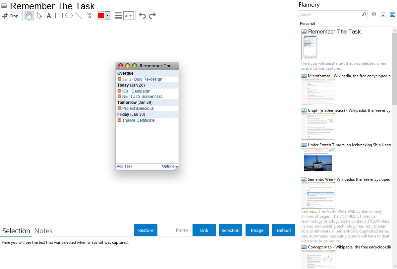Image resolution: width=397 pixels, height=269 pixels.
Task: Click the document icon beside the camera
Action: [x=383, y=14]
